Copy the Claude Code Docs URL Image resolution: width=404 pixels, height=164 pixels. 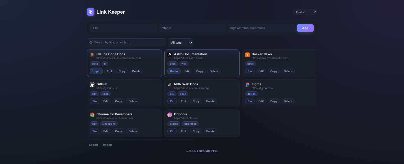tap(122, 71)
